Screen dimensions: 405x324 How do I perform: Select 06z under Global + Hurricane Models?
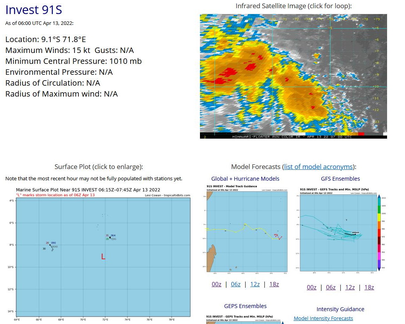point(235,284)
